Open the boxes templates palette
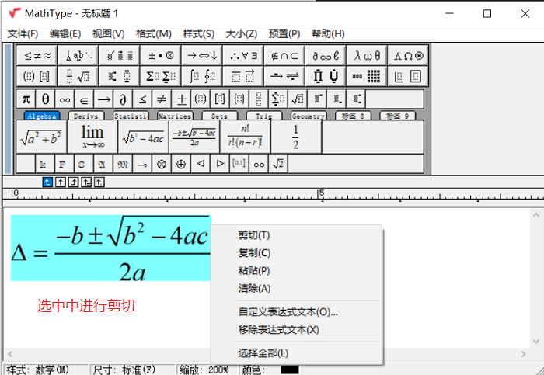544x375 pixels. click(408, 76)
